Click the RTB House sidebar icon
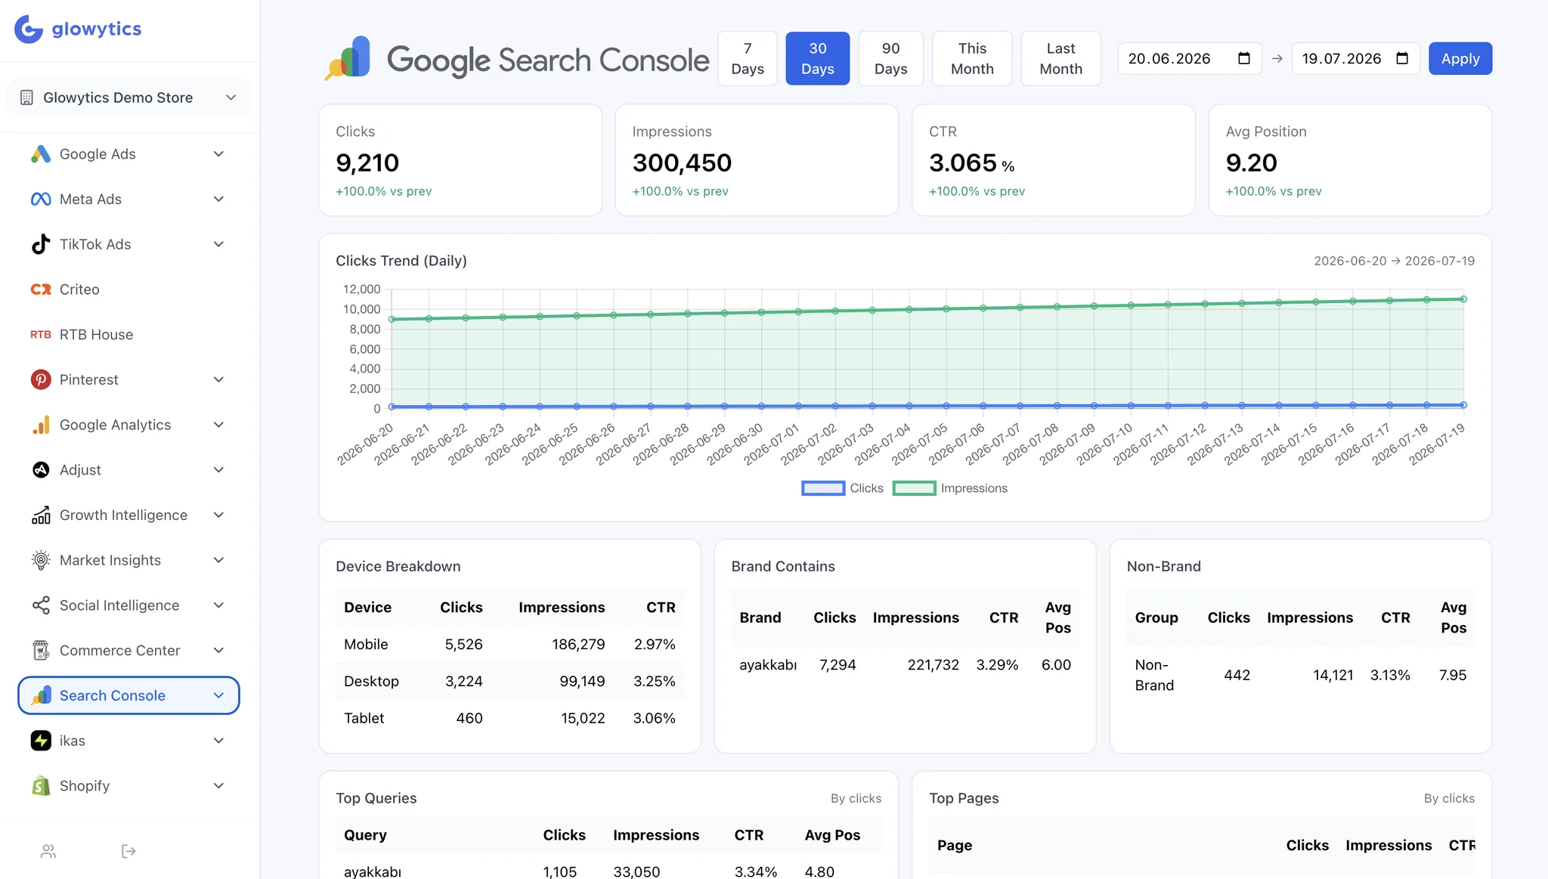 (x=41, y=335)
